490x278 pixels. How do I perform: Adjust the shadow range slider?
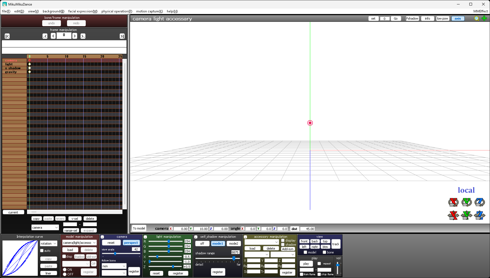point(218,258)
